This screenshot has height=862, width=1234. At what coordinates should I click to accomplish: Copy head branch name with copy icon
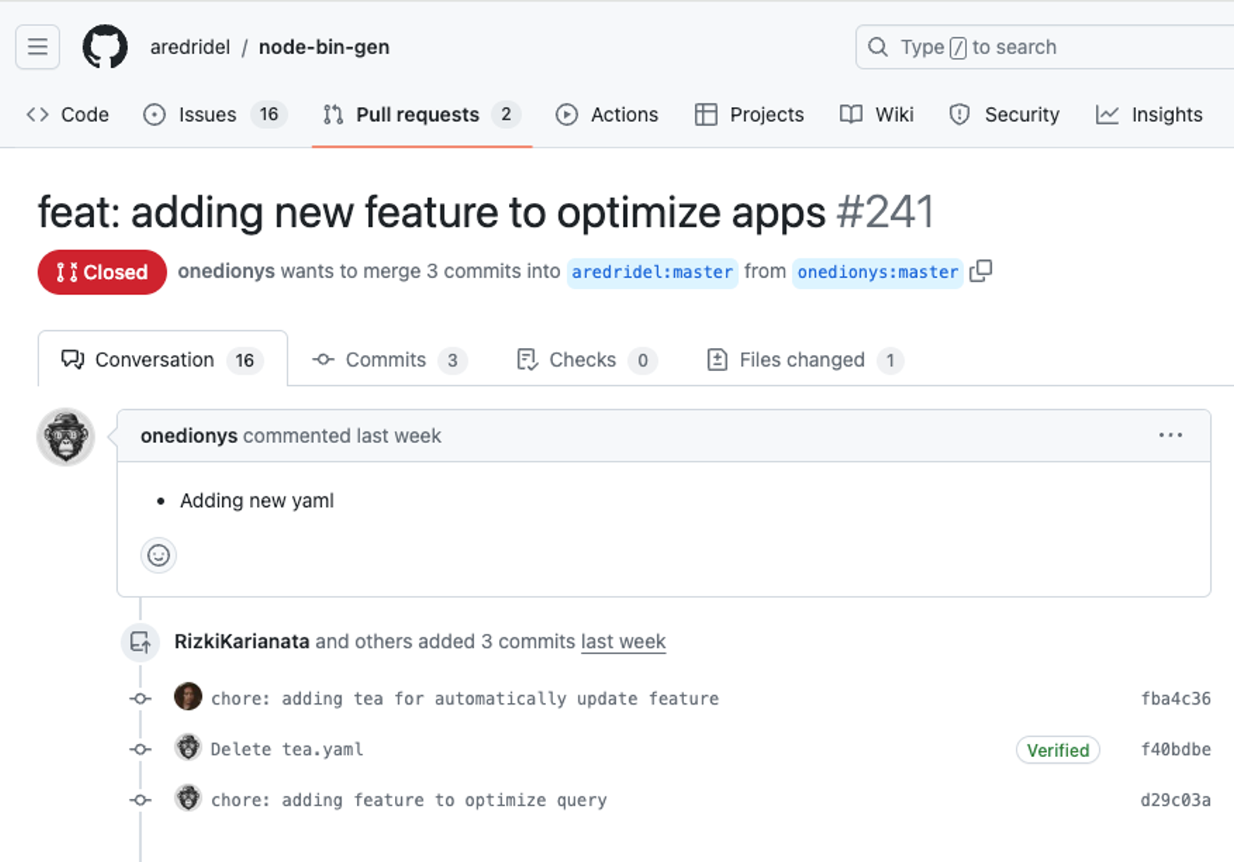click(980, 272)
